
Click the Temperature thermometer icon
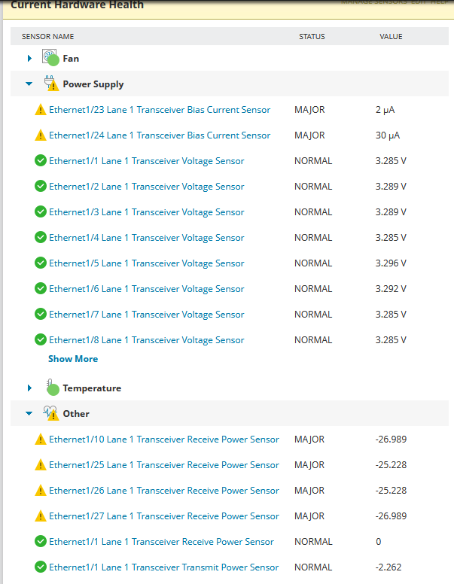[51, 388]
